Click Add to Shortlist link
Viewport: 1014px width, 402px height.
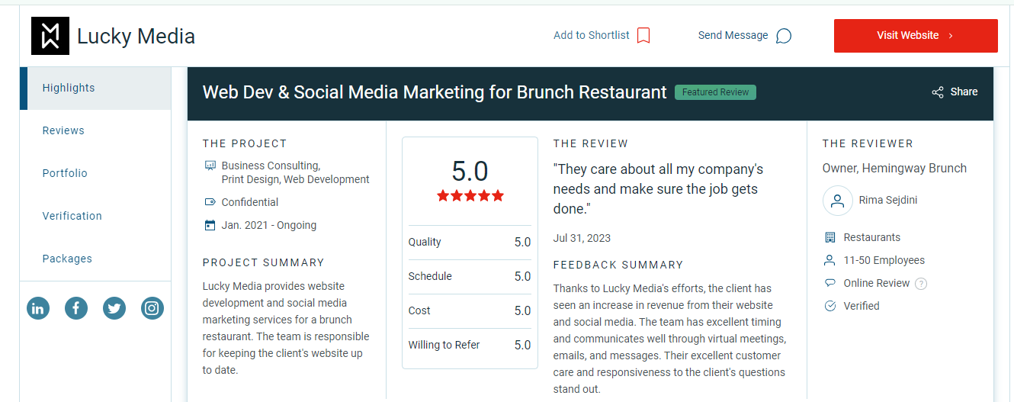click(592, 35)
